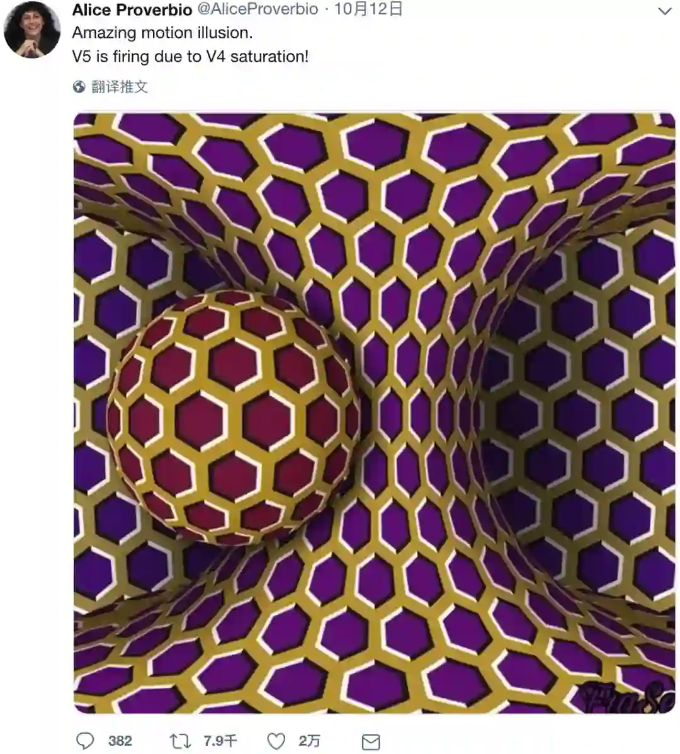Viewport: 680px width, 754px height.
Task: Click the artist signature watermark in image
Action: [625, 697]
